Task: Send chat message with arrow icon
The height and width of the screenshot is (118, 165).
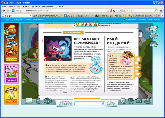Action: 103,103
